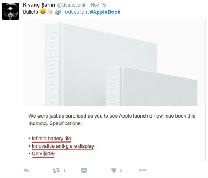Screen dimensions: 208x178
Task: Open the #AppleBook hashtag
Action: click(105, 12)
